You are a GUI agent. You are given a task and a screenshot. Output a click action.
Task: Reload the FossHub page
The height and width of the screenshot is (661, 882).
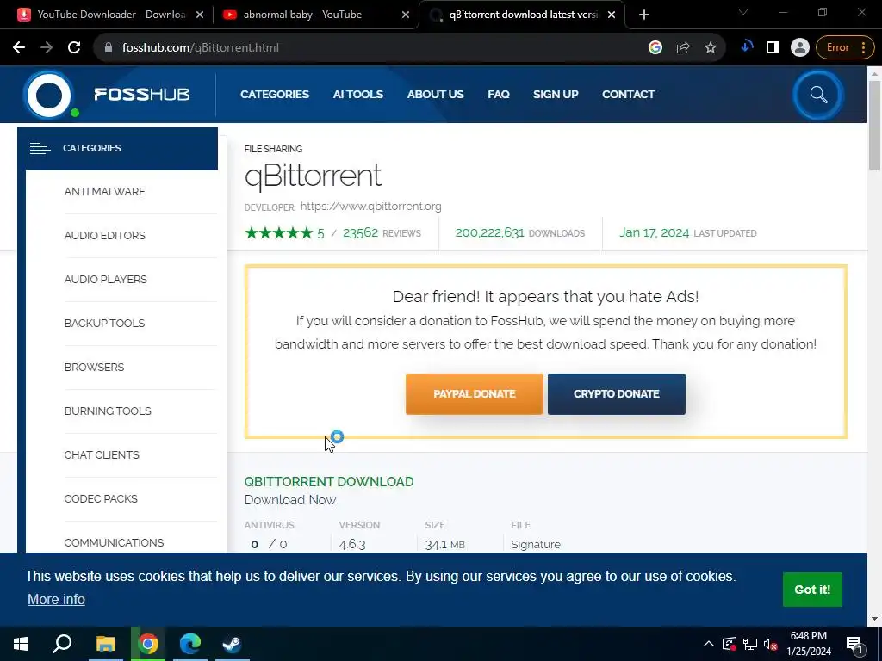[x=74, y=48]
